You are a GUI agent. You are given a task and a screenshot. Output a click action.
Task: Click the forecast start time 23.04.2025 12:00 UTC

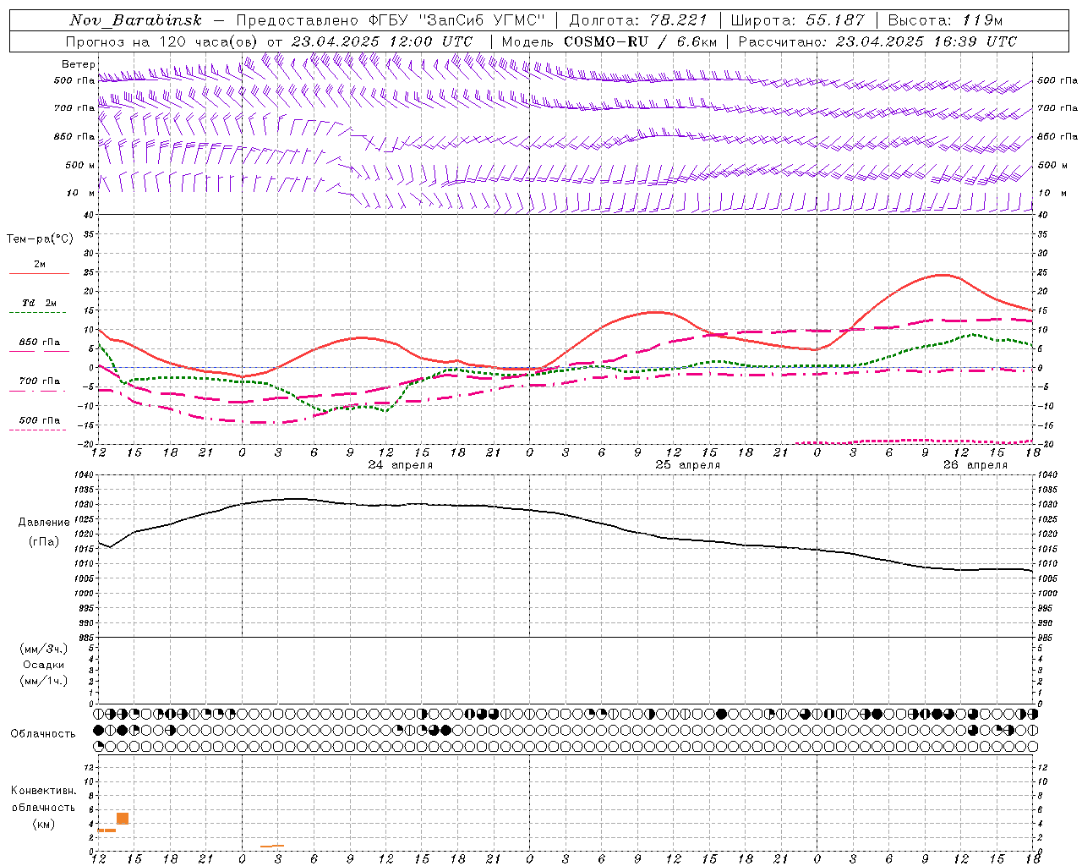[382, 41]
